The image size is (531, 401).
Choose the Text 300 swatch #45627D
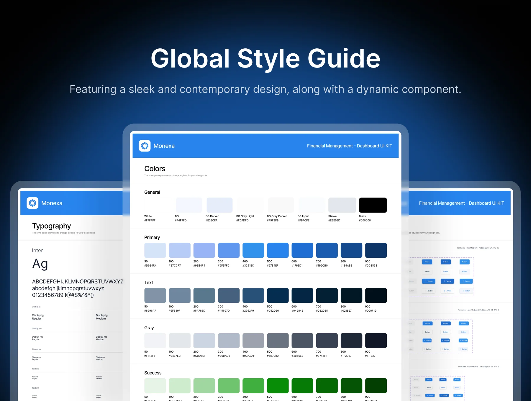coord(229,295)
